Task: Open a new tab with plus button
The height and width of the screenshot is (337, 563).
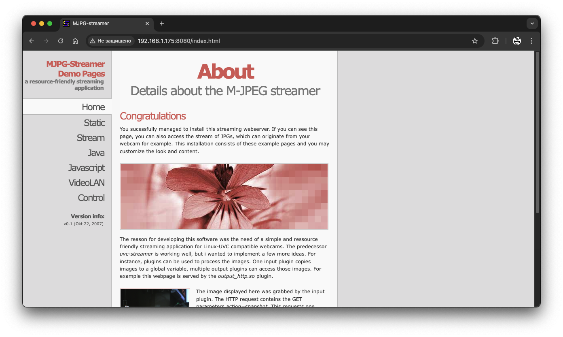Action: coord(162,23)
